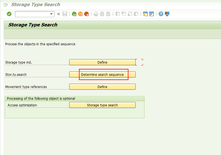Click the Find Next binoculars icon
This screenshot has width=221, height=155.
[108, 14]
